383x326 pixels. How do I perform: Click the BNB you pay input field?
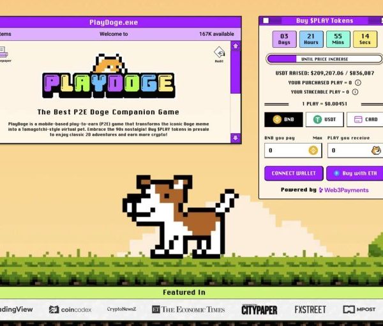293,151
